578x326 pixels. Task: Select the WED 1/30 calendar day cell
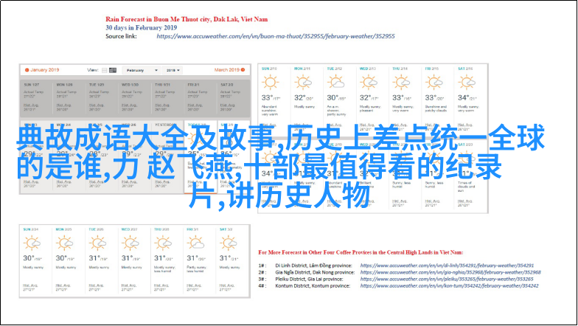(135, 99)
